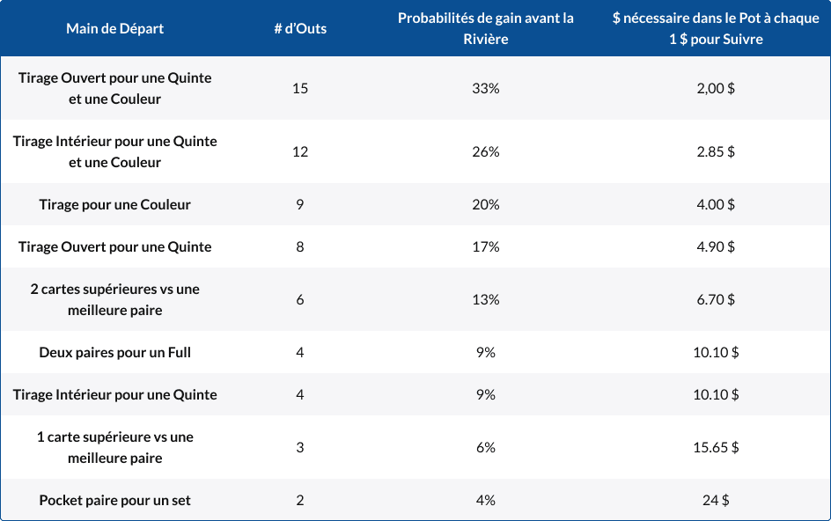This screenshot has width=831, height=521.
Task: Click "Tirage Intérieur pour une Quinte et une Couleur"
Action: coord(114,151)
